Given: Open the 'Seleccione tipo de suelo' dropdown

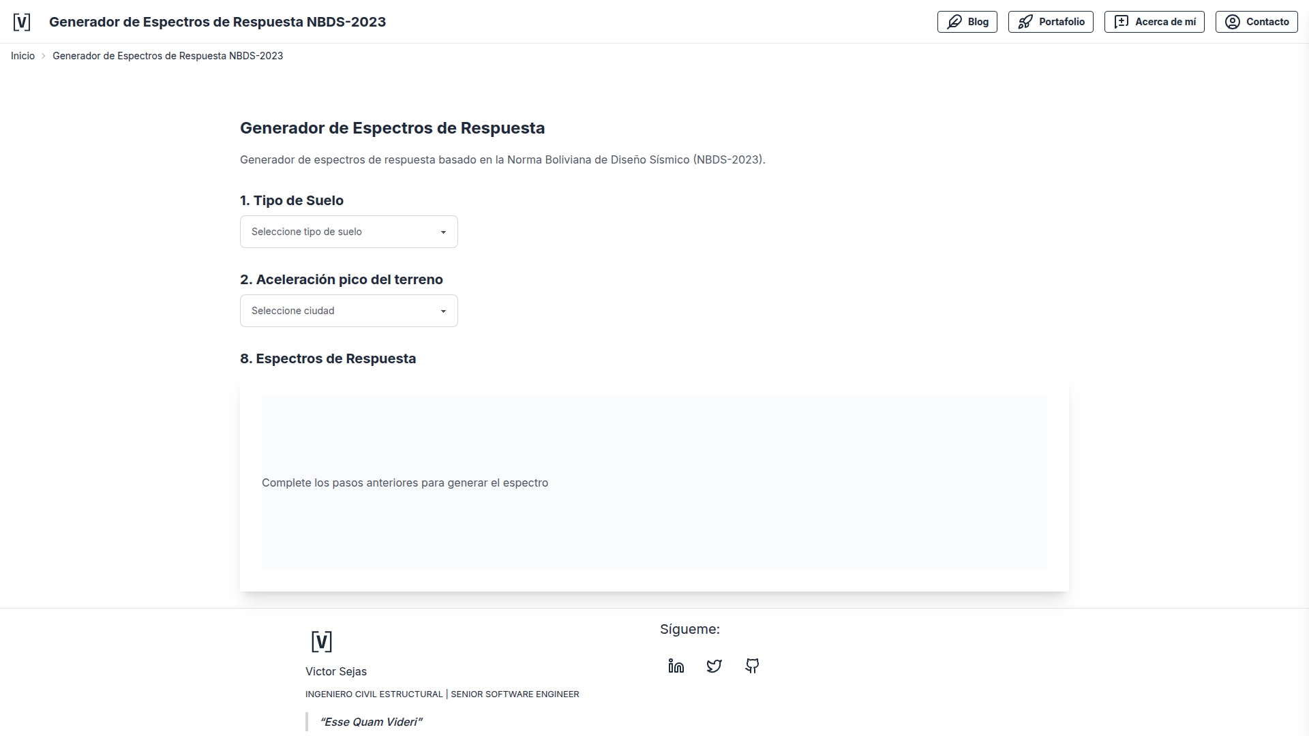Looking at the screenshot, I should [x=348, y=232].
